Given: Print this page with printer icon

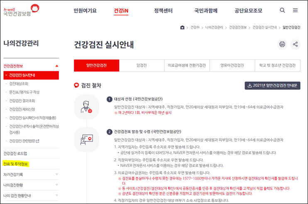Looking at the screenshot, I should 282,44.
